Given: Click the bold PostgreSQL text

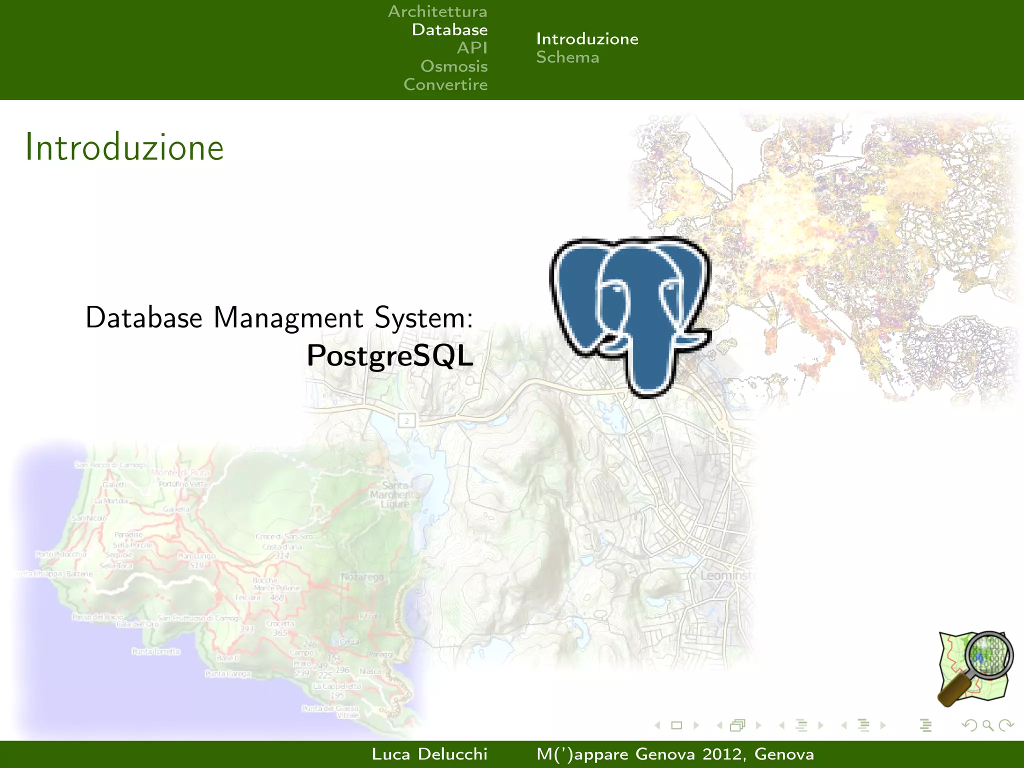Looking at the screenshot, I should point(389,356).
